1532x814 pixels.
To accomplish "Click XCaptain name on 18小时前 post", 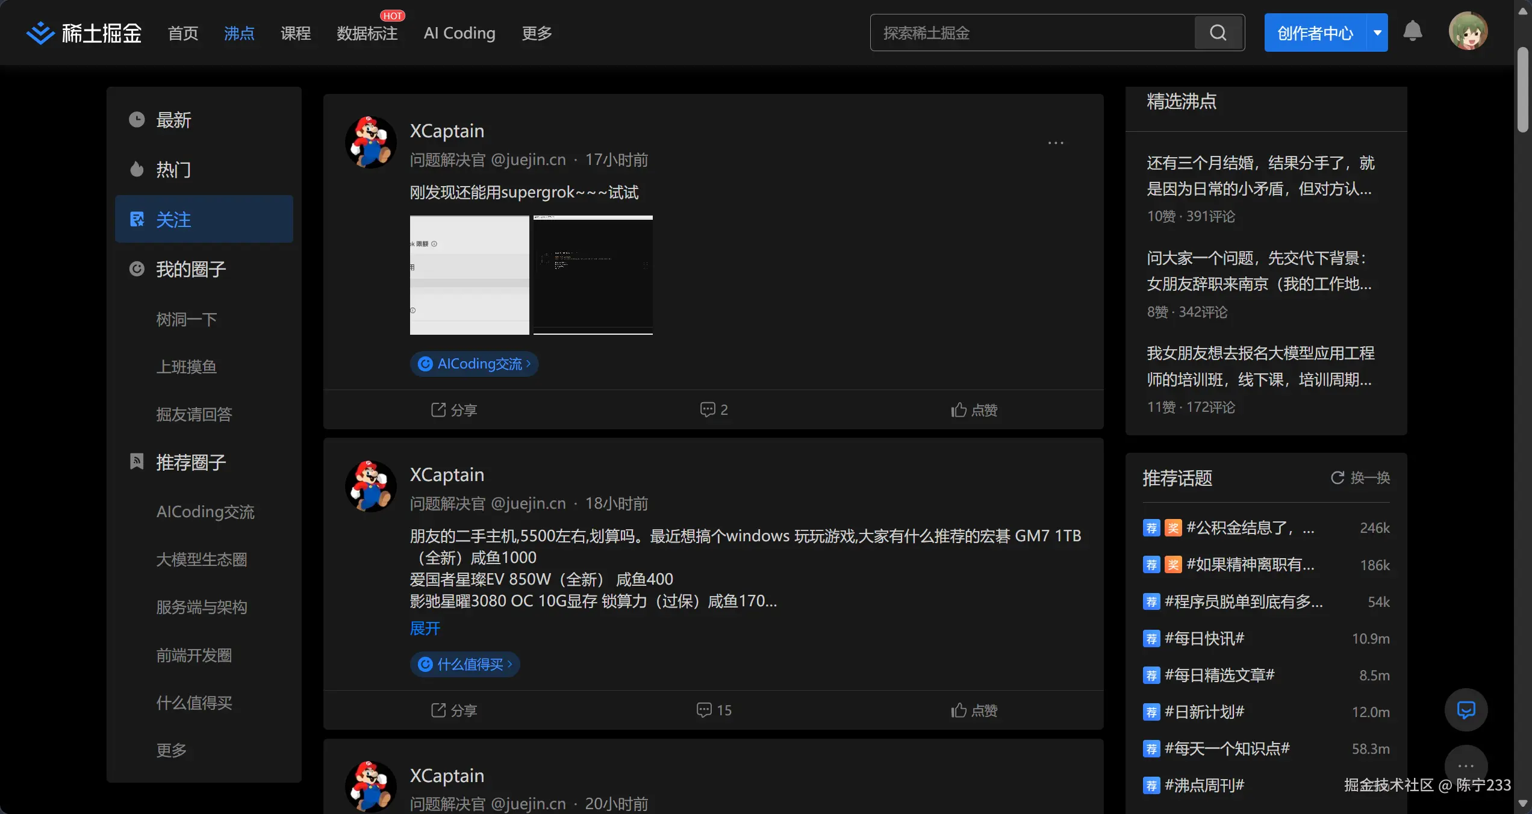I will tap(447, 474).
